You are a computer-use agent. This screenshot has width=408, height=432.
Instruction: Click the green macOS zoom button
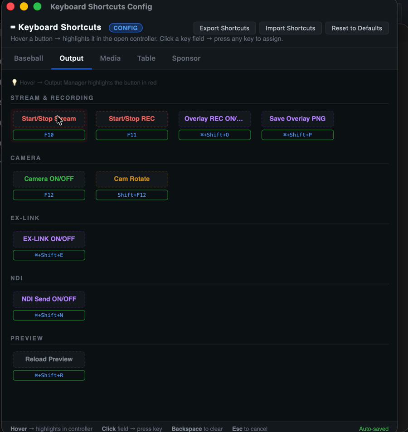37,6
